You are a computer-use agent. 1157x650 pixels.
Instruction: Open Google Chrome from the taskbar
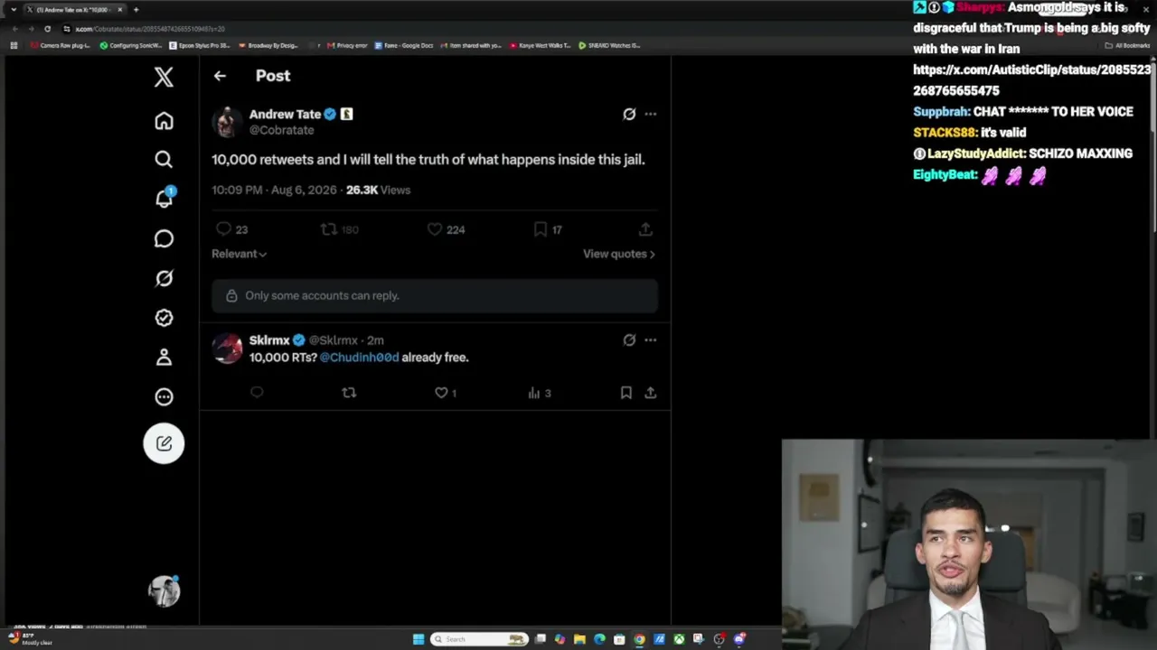click(x=639, y=639)
